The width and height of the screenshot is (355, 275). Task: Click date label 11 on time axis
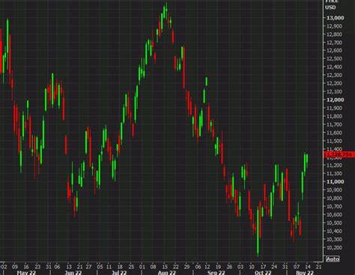point(109,267)
